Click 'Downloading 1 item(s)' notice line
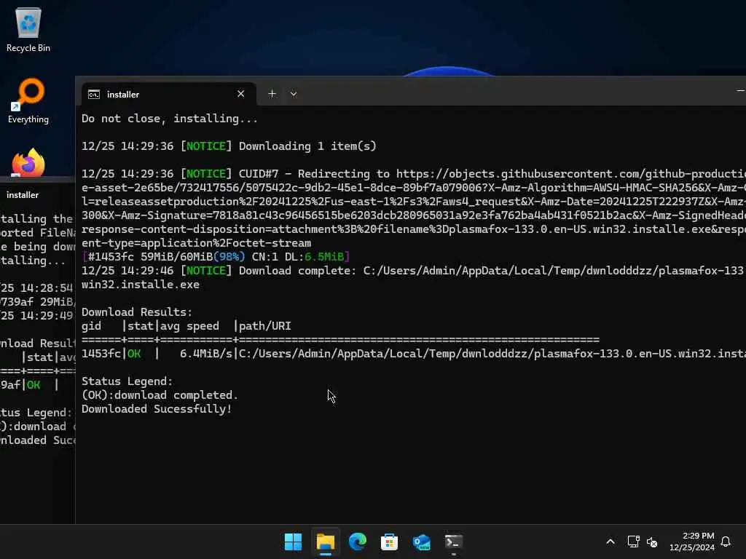This screenshot has height=559, width=746. click(x=229, y=146)
